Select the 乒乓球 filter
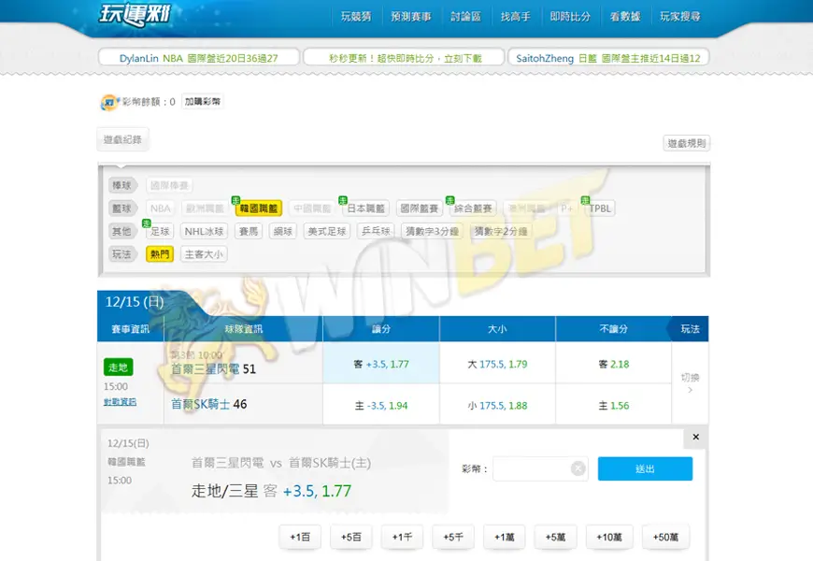813x561 pixels. click(376, 231)
